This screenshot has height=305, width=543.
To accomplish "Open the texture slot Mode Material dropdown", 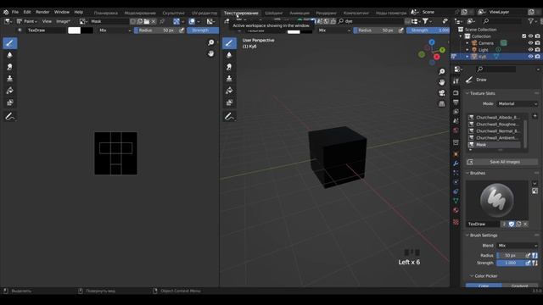I will point(518,103).
